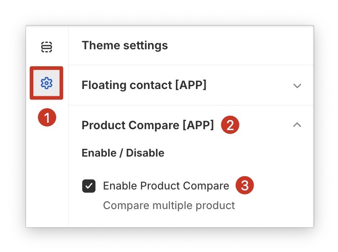This screenshot has height=252, width=338.
Task: Open Theme settings gear icon
Action: (47, 83)
